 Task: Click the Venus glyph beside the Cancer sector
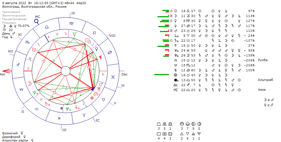pos(97,49)
